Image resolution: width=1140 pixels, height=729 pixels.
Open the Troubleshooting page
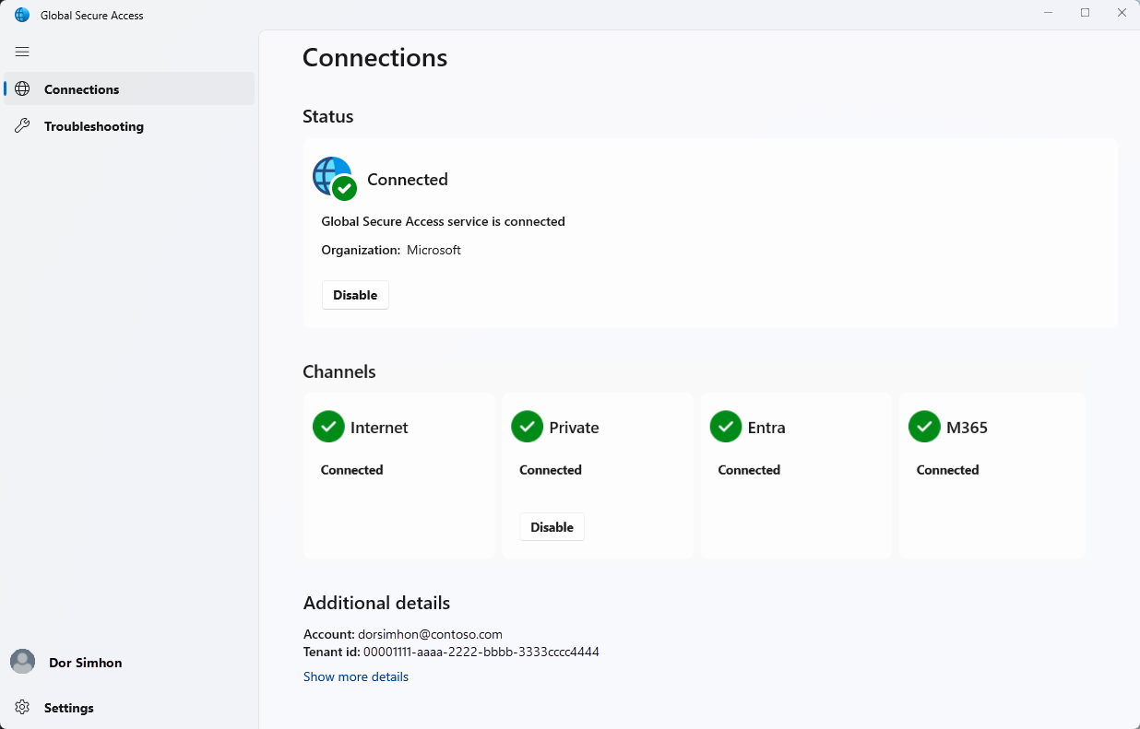point(93,125)
